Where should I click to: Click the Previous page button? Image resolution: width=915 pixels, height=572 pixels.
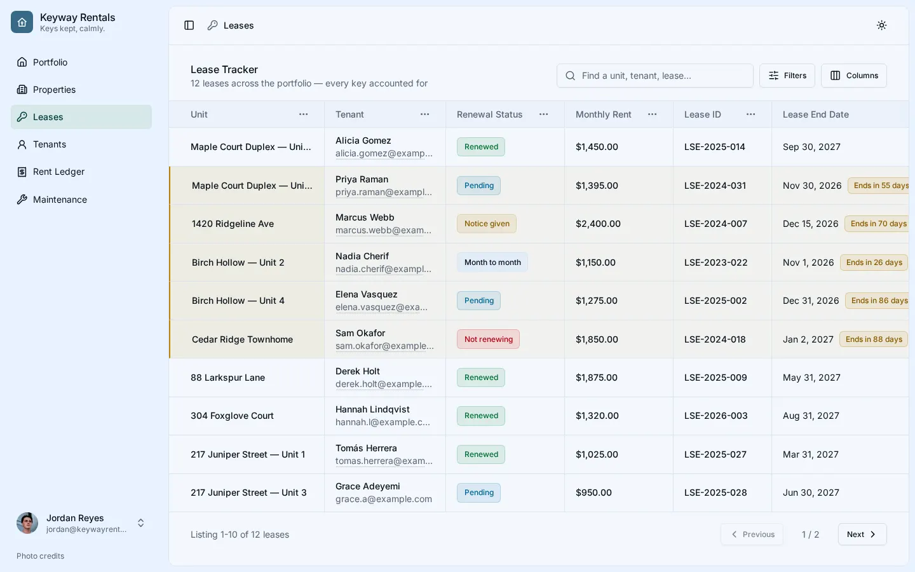pyautogui.click(x=752, y=535)
